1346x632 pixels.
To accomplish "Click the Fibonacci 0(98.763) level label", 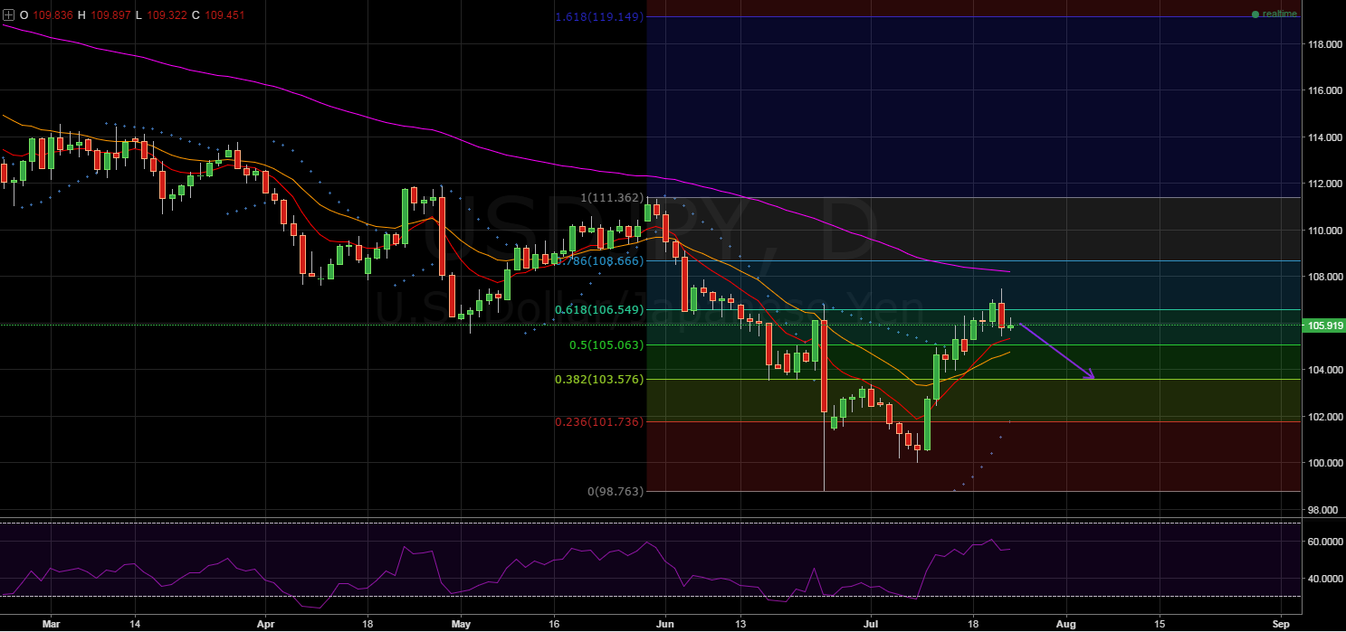I will point(616,491).
